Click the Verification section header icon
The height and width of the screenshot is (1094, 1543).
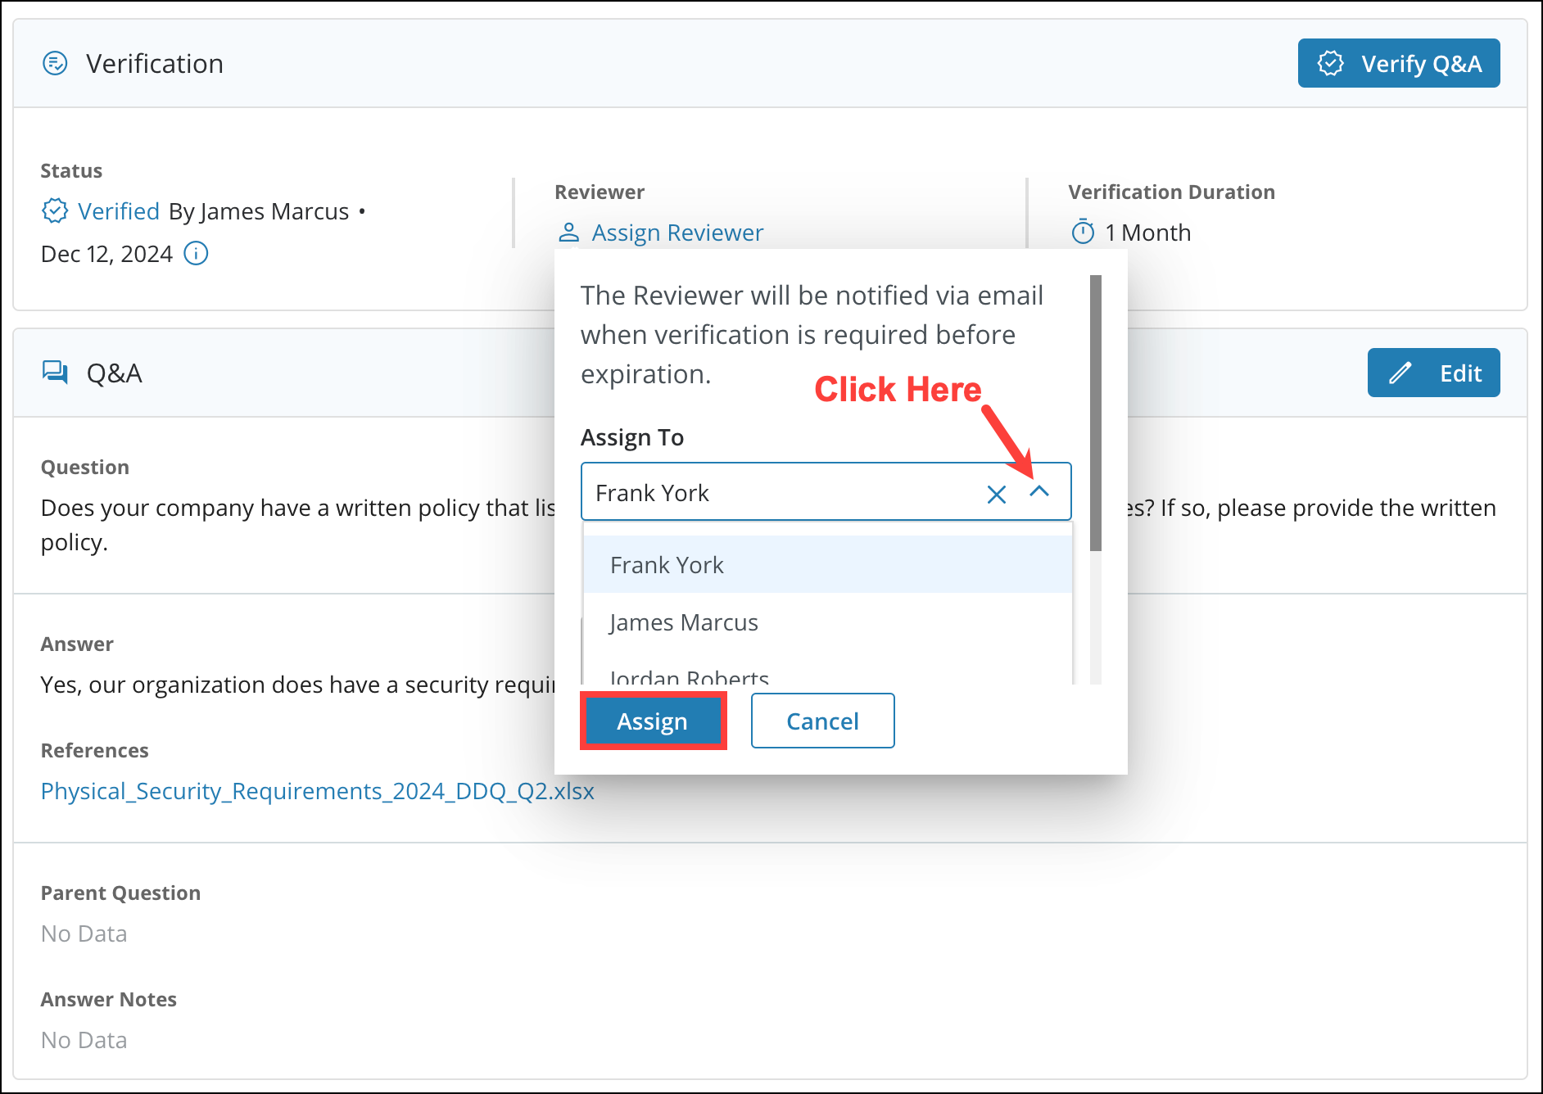tap(55, 63)
